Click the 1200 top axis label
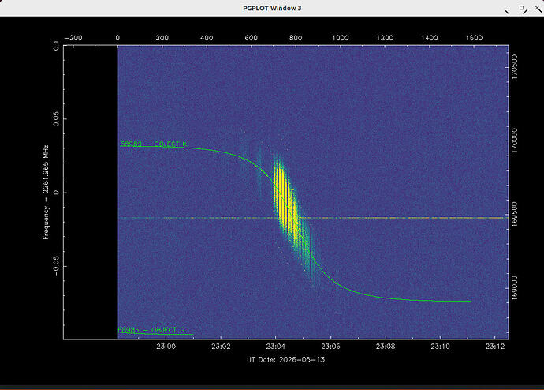544x390 pixels. pyautogui.click(x=385, y=38)
